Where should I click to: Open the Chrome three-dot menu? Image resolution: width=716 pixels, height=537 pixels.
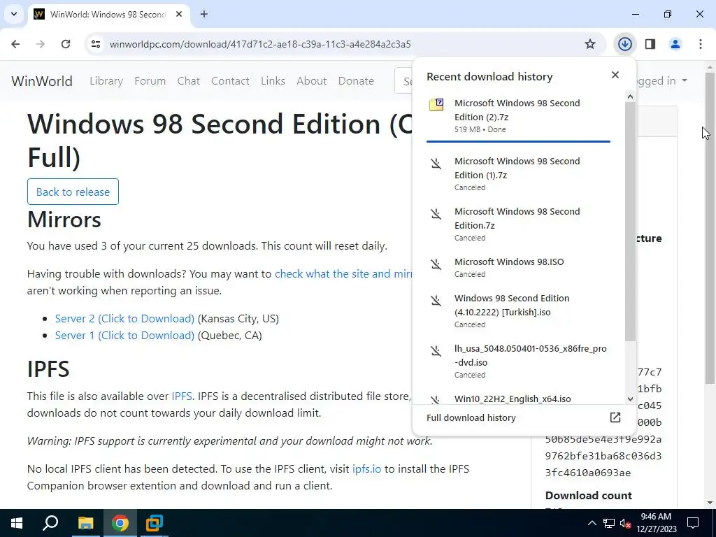click(x=701, y=44)
